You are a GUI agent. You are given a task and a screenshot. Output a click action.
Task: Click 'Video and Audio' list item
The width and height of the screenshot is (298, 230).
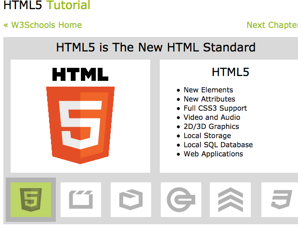[x=212, y=117]
